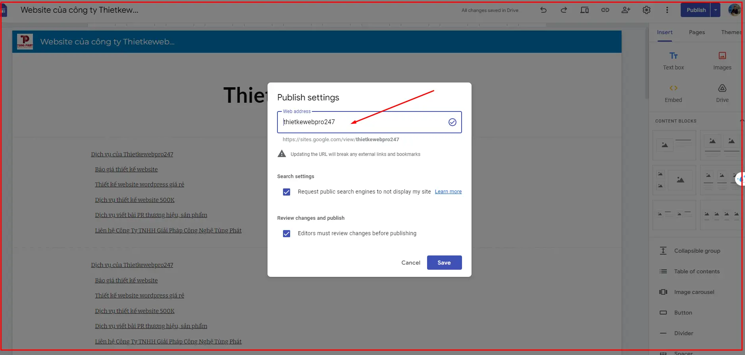The height and width of the screenshot is (355, 745).
Task: Select the three-image layout content block
Action: tap(674, 180)
